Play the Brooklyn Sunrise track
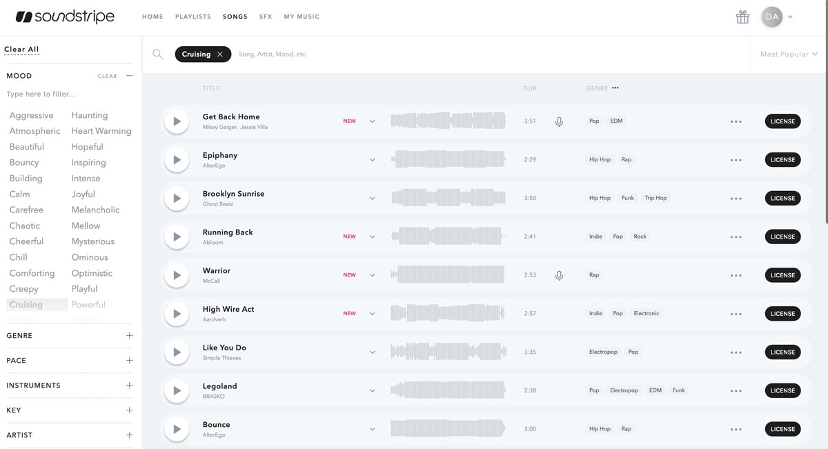Screen dimensions: 828x449 177,199
